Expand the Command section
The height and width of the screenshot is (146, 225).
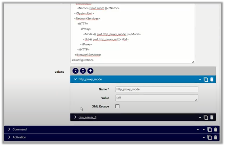[9, 129]
